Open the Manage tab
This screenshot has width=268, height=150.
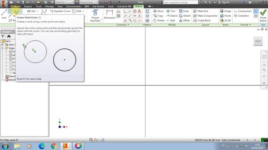click(49, 7)
